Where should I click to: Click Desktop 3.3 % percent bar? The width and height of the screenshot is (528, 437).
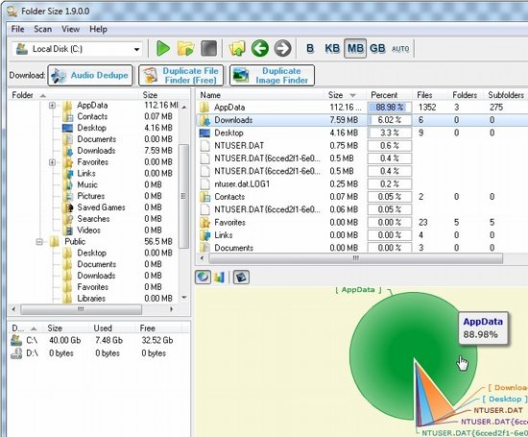tap(390, 134)
